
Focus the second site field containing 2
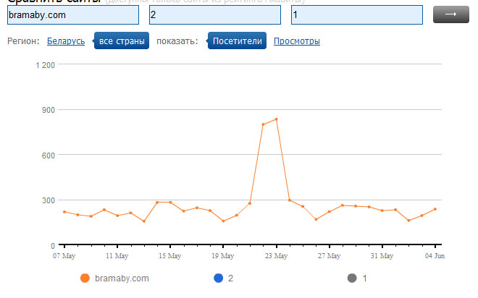215,14
